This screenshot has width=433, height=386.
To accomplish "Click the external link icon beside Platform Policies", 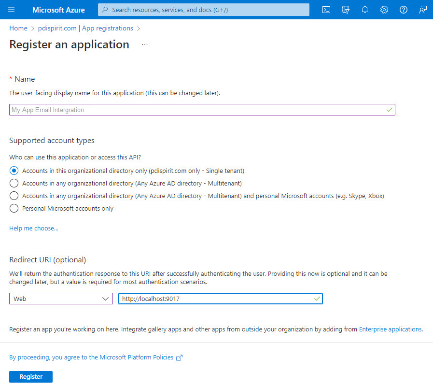I will coord(180,357).
